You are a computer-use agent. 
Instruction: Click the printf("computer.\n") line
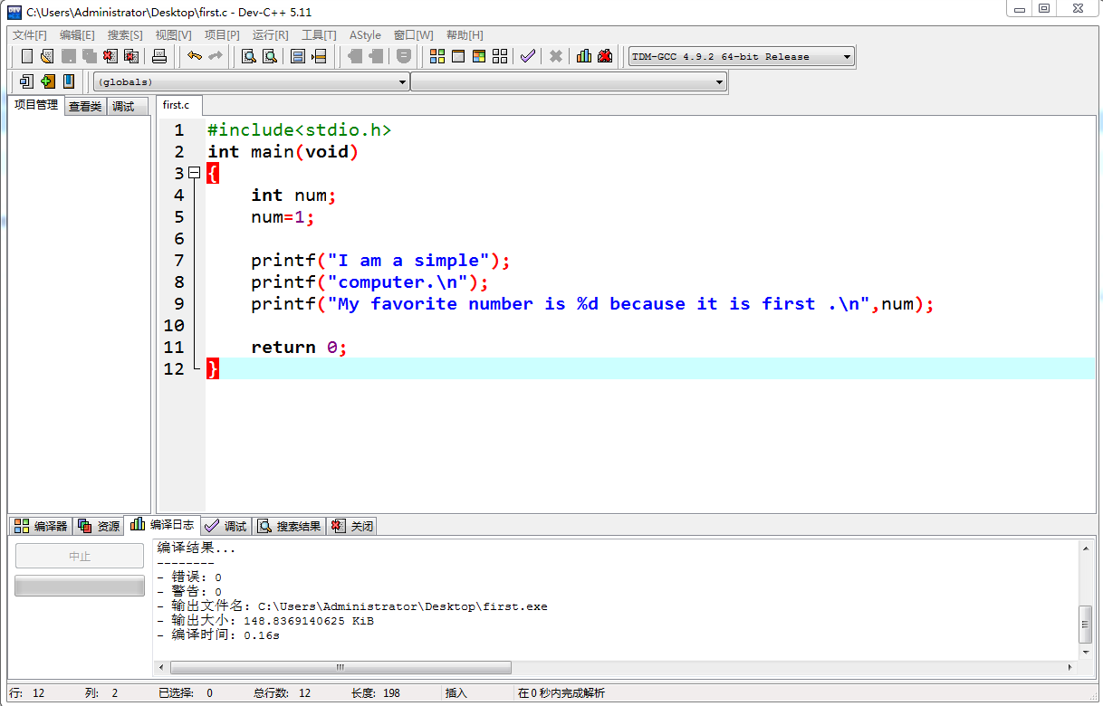pos(369,282)
